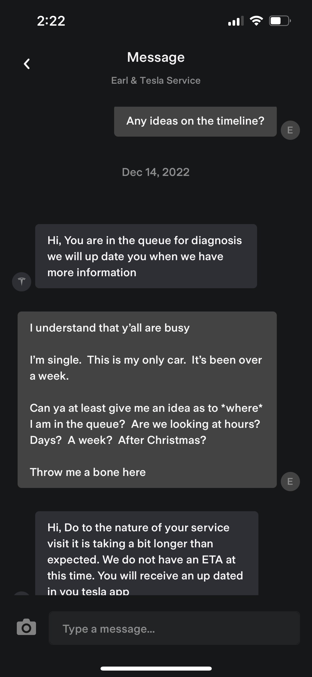Viewport: 312px width, 677px height.
Task: Tap the Wi-Fi status icon
Action: click(256, 21)
